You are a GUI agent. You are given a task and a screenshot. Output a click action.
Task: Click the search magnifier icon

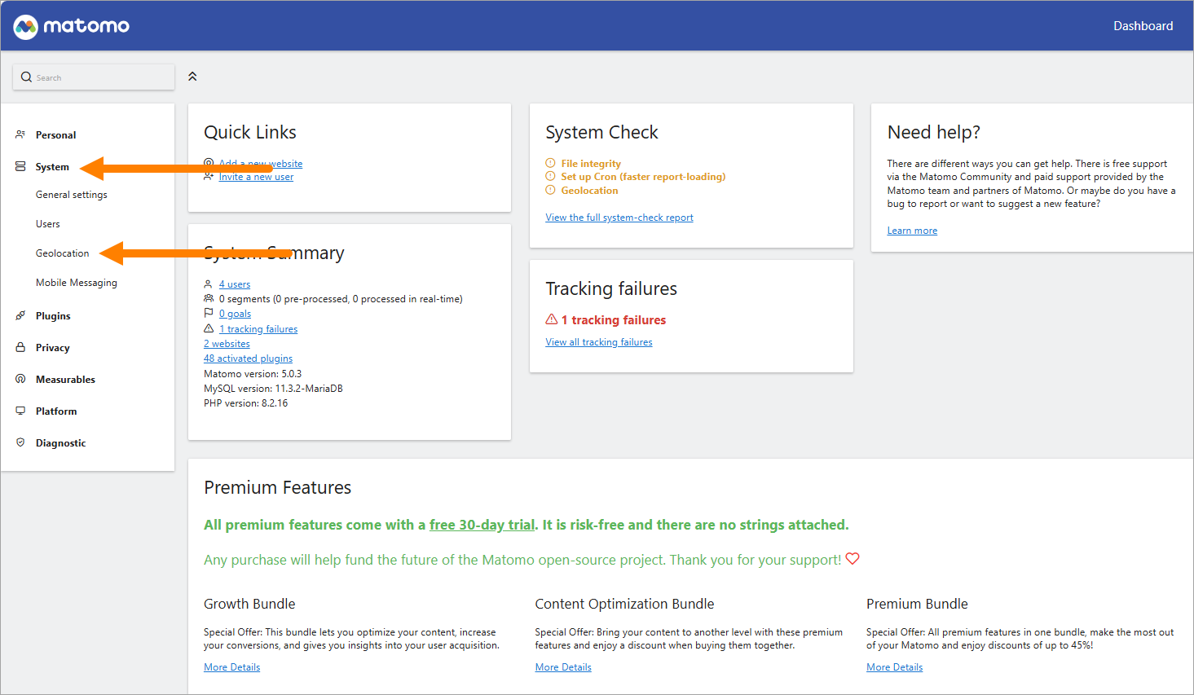[26, 77]
